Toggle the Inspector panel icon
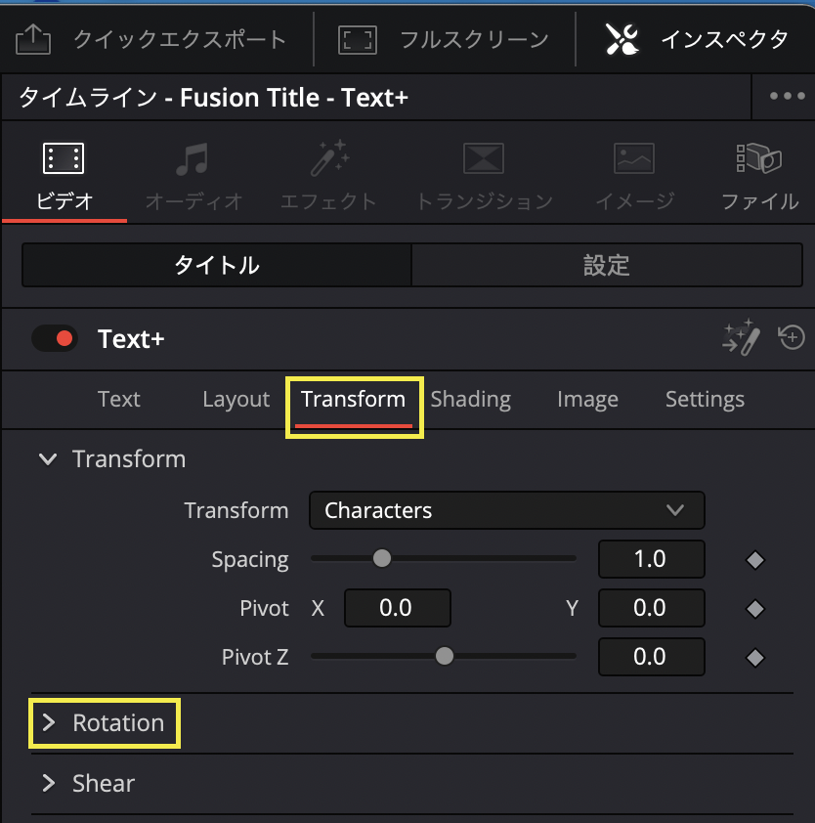Screen dimensions: 815x823 pyautogui.click(x=622, y=39)
